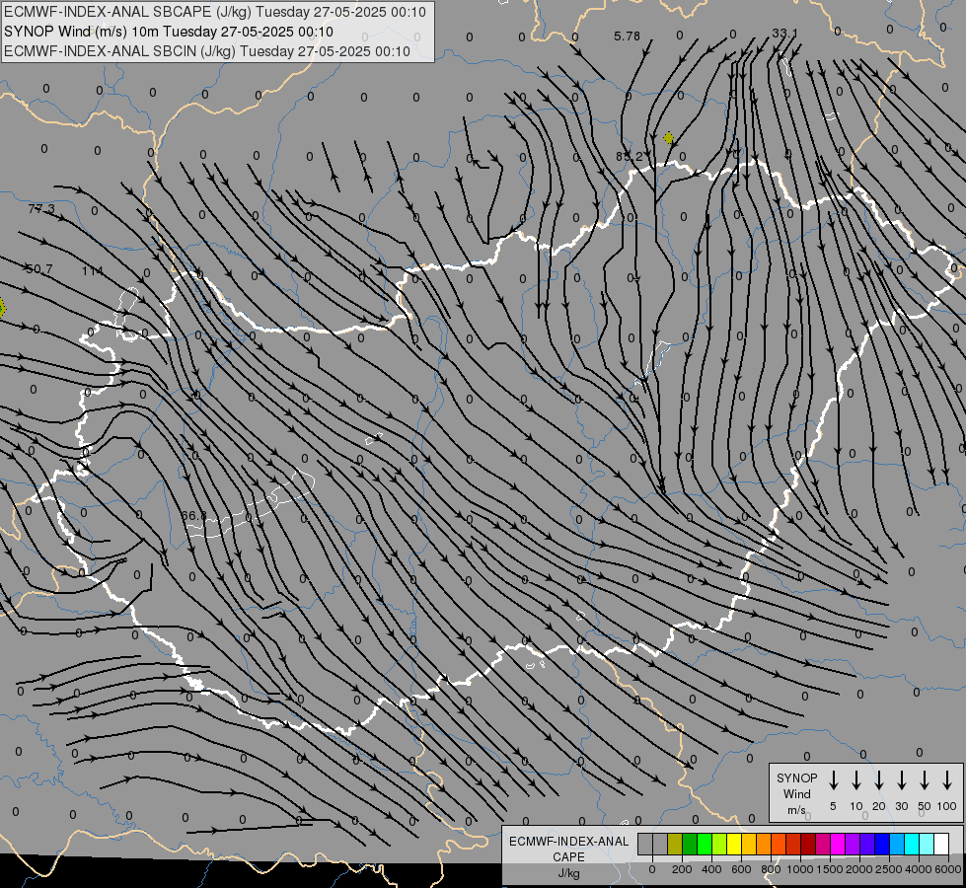Click the J/kg unit label in legend
966x888 pixels.
pos(568,873)
